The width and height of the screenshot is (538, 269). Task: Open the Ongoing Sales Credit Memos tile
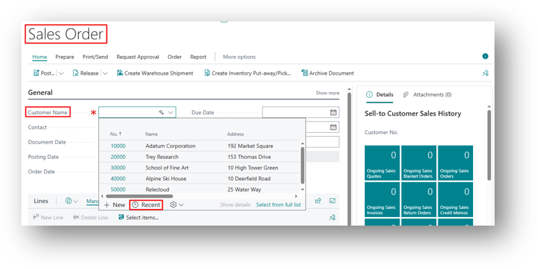[455, 200]
